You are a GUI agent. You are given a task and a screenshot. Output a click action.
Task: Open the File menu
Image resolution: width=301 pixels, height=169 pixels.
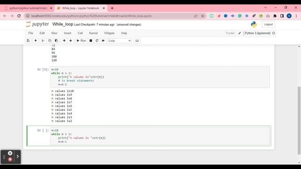pyautogui.click(x=31, y=33)
